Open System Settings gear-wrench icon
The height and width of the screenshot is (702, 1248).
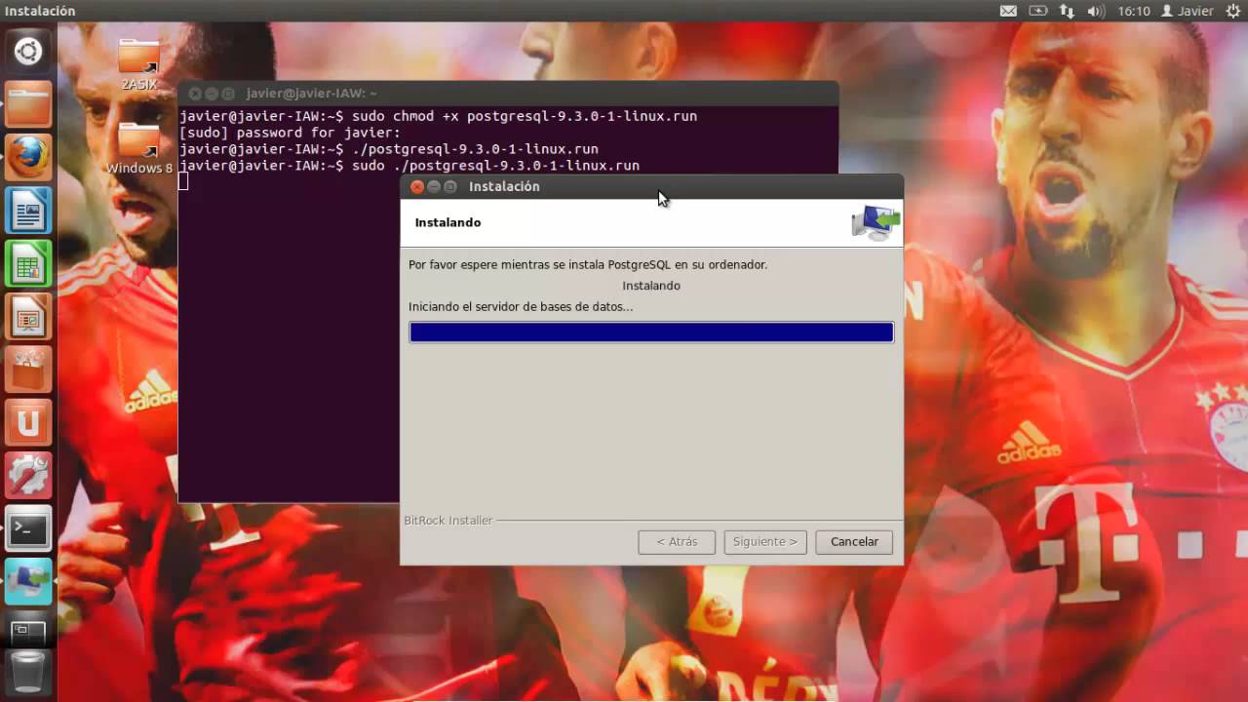tap(28, 476)
